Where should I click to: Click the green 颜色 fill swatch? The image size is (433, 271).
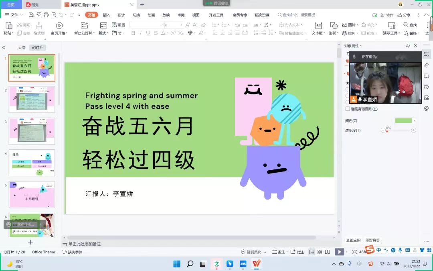tap(403, 120)
